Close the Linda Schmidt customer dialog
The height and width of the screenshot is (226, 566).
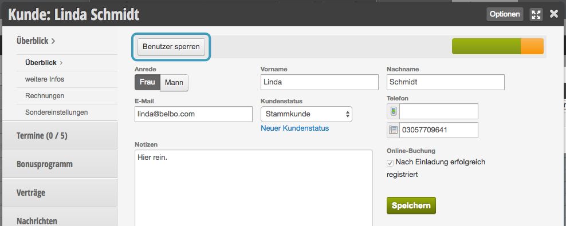tap(554, 14)
